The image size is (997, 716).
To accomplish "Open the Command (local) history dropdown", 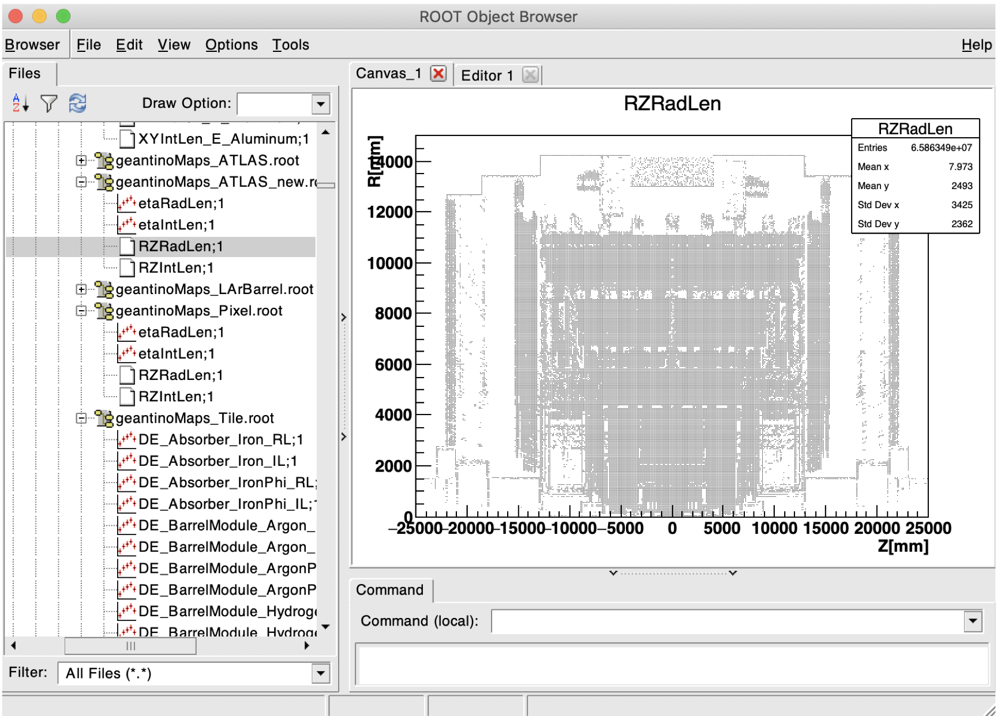I will click(x=973, y=621).
